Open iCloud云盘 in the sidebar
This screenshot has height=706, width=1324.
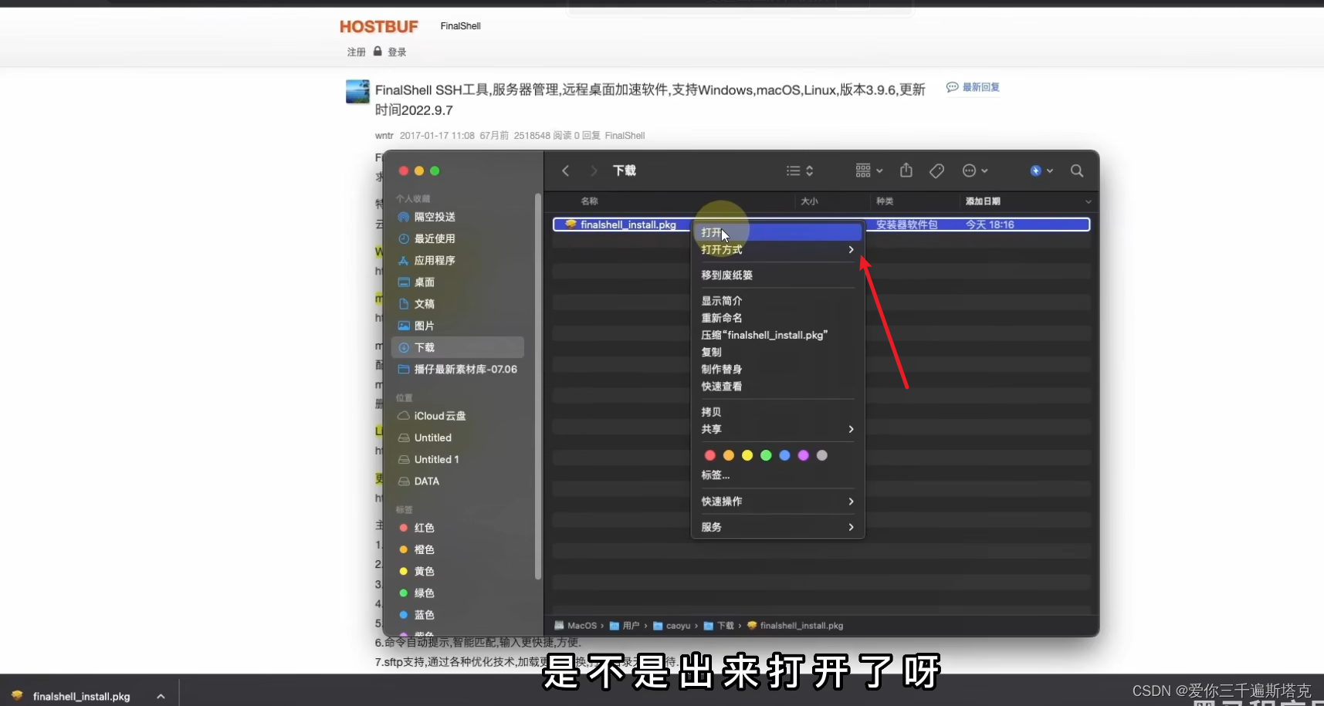click(x=439, y=415)
